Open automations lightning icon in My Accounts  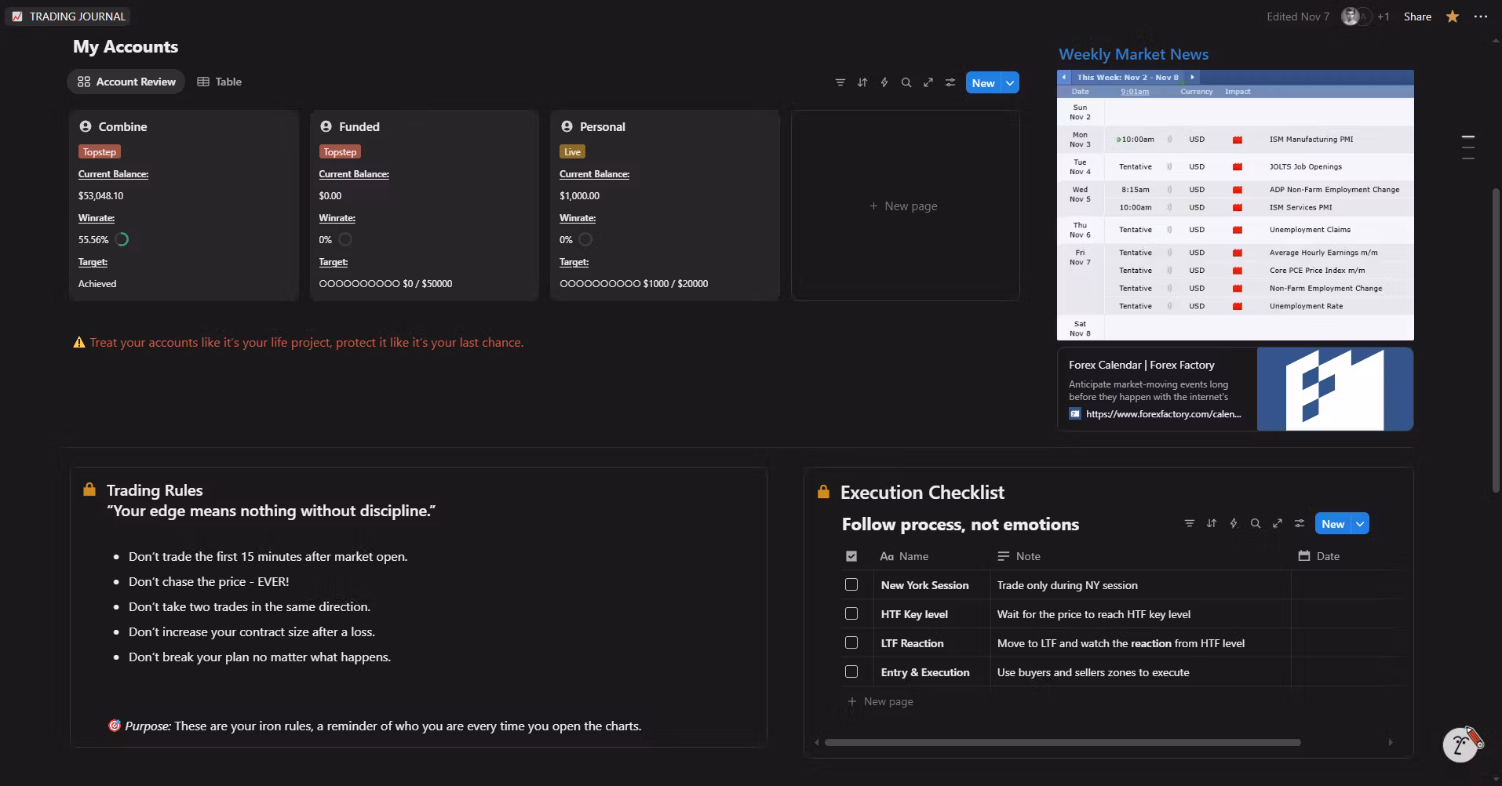(x=884, y=82)
